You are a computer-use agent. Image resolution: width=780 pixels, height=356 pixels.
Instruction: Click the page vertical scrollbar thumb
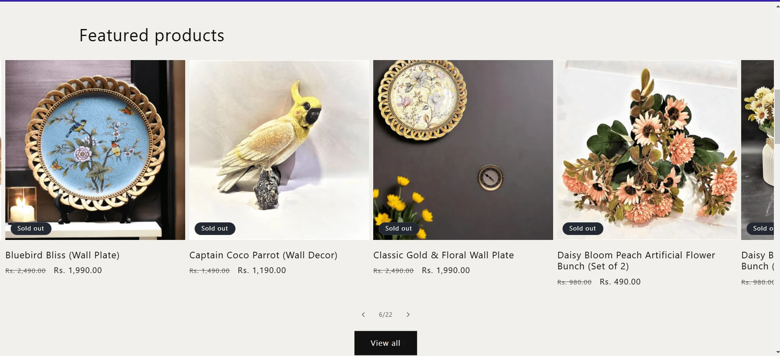coord(777,116)
